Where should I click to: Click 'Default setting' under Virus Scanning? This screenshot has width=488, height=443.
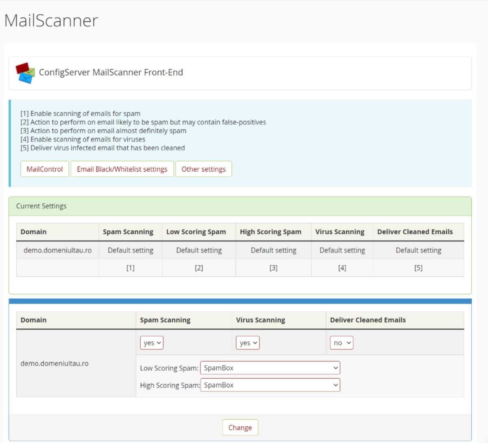[x=342, y=250]
